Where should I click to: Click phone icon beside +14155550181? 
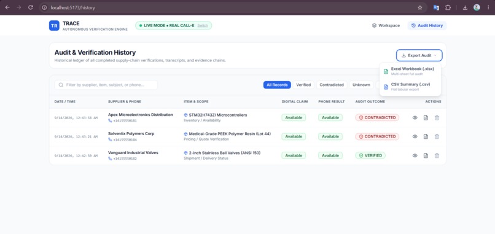(110, 120)
